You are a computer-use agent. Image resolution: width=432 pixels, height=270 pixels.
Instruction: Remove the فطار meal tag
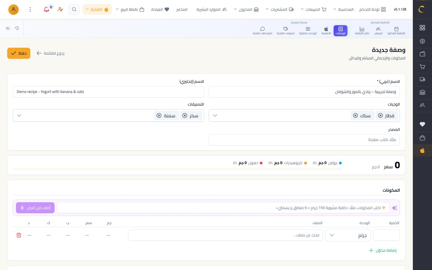380,115
